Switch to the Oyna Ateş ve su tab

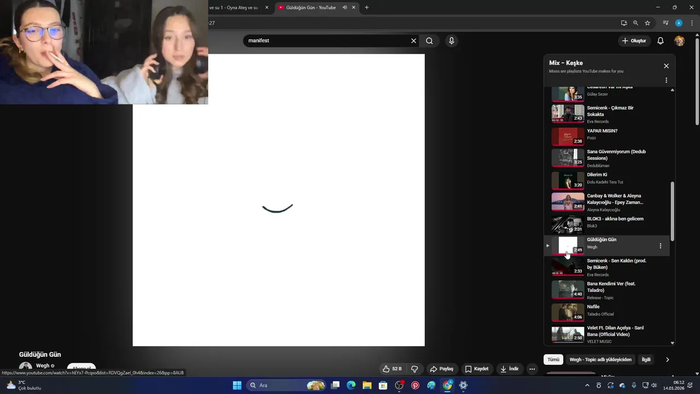point(234,8)
